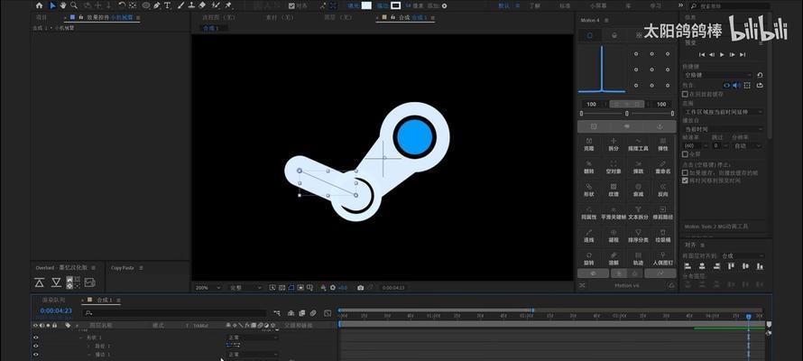This screenshot has height=361, width=803.
Task: Select the 合成 1 timeline tab
Action: [104, 300]
